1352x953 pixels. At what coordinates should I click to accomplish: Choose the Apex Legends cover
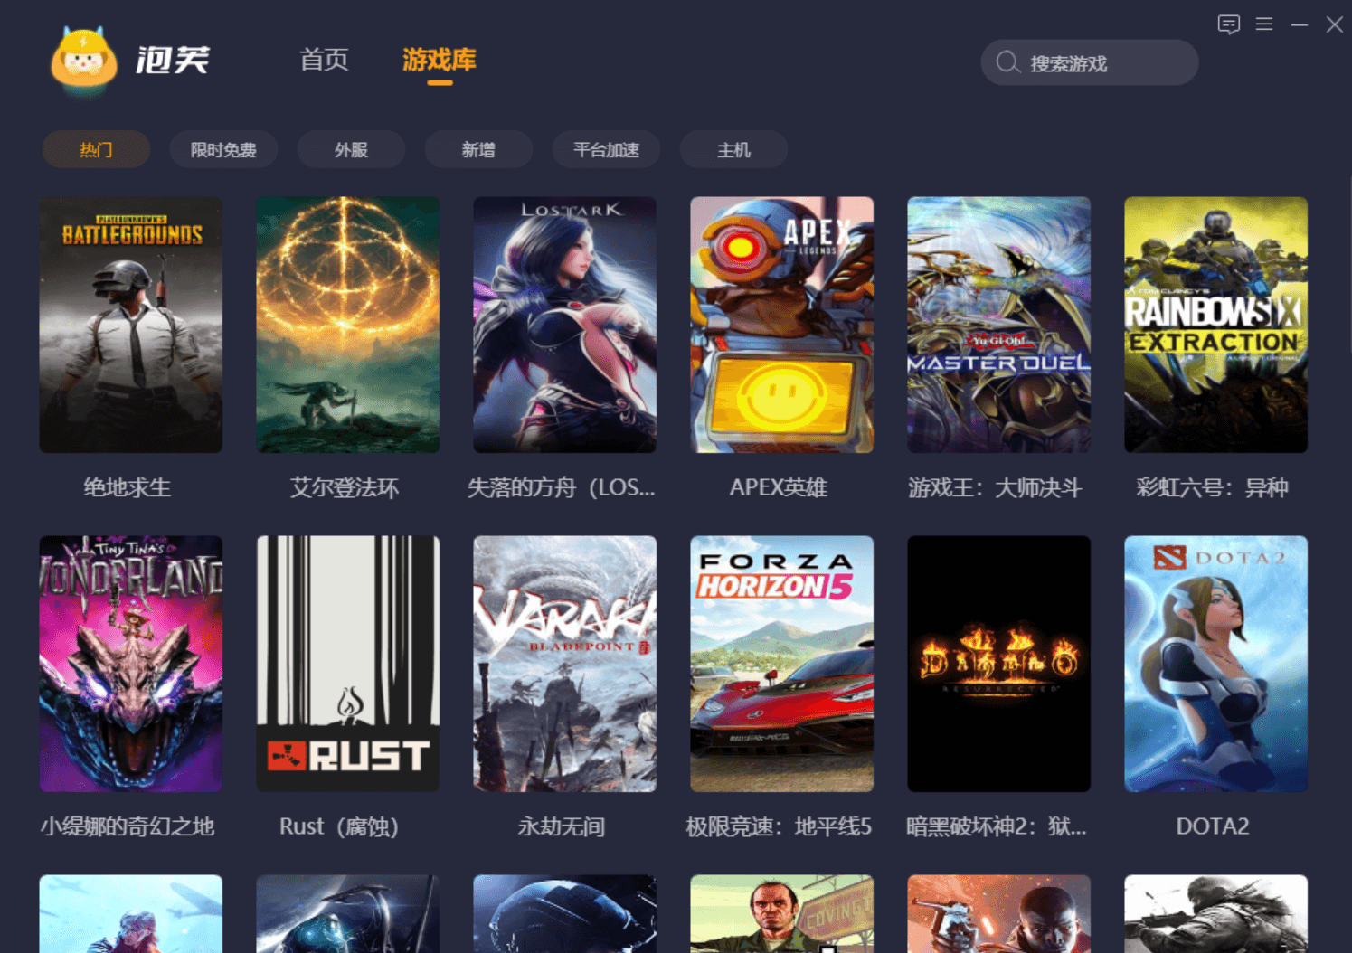click(782, 325)
